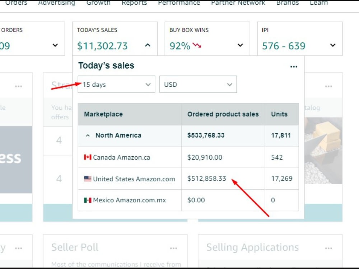Click the Mexico flag icon
The image size is (359, 269).
88,200
